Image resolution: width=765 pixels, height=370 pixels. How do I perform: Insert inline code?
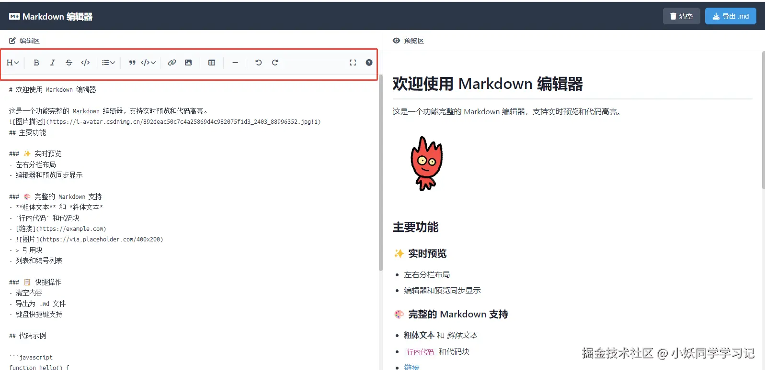pos(85,63)
